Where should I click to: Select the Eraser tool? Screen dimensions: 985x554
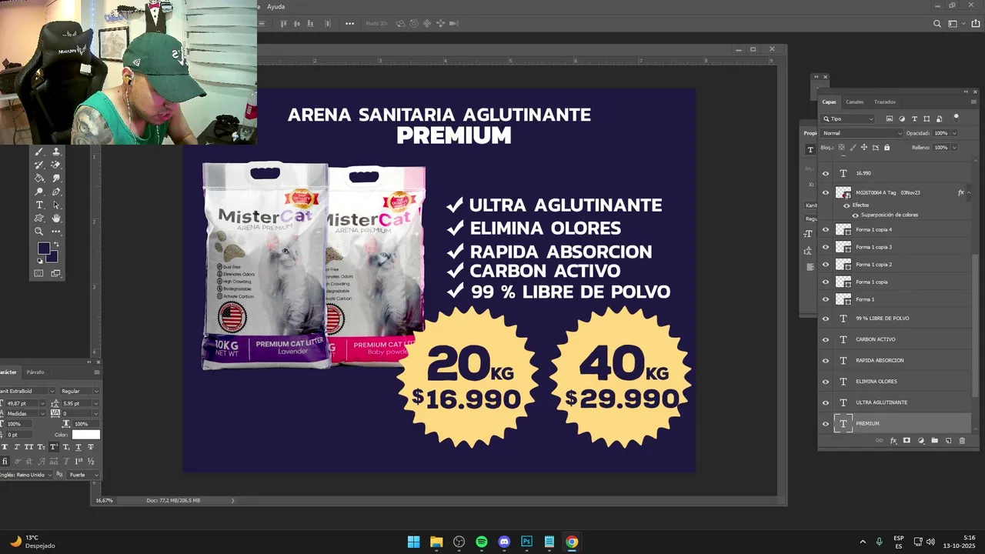click(x=55, y=165)
